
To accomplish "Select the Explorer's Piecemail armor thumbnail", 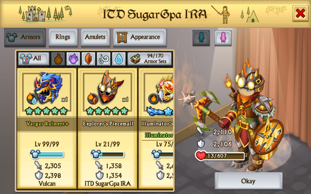I will point(107,92).
